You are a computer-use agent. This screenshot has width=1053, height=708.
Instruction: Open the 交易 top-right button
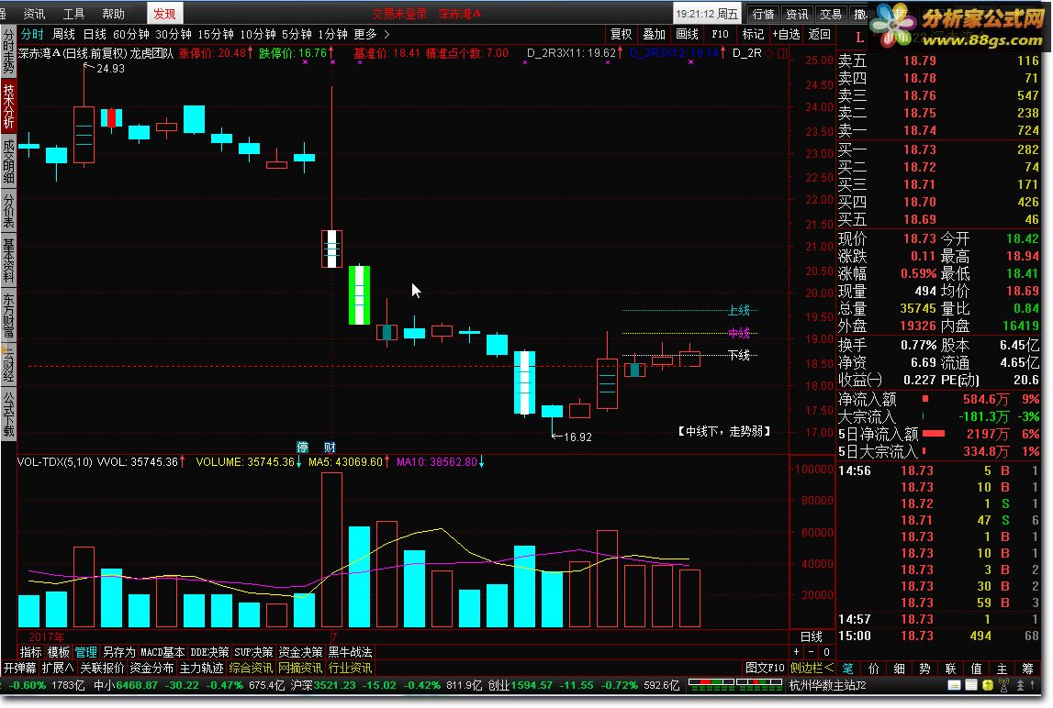(831, 14)
